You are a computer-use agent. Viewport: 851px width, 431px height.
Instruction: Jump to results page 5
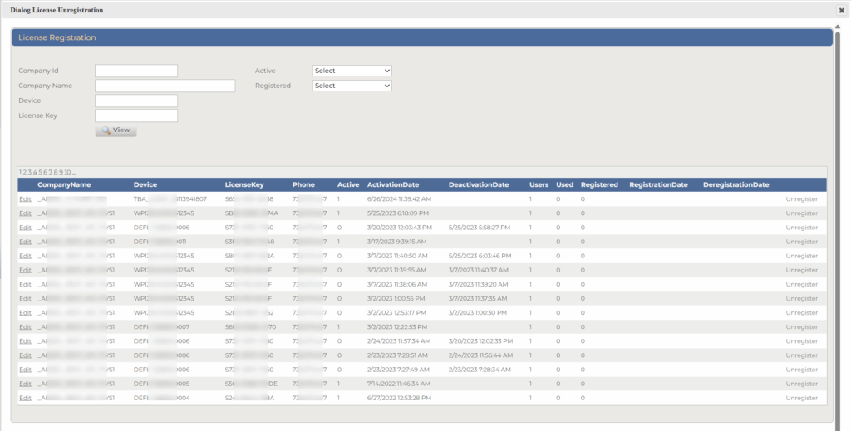click(x=42, y=172)
